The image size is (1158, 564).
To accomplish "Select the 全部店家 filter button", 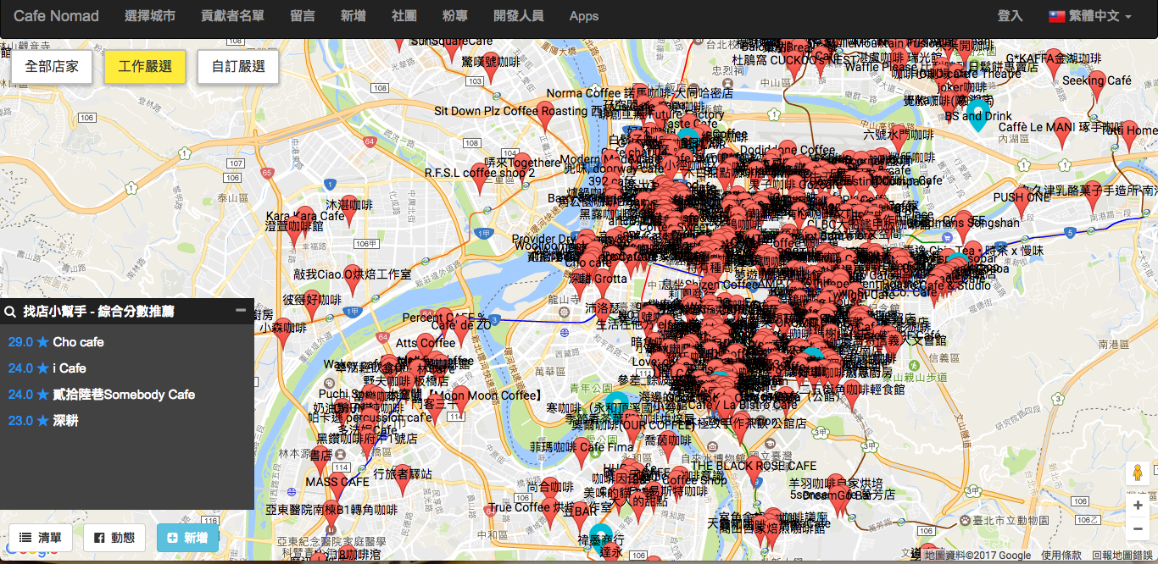I will point(52,67).
